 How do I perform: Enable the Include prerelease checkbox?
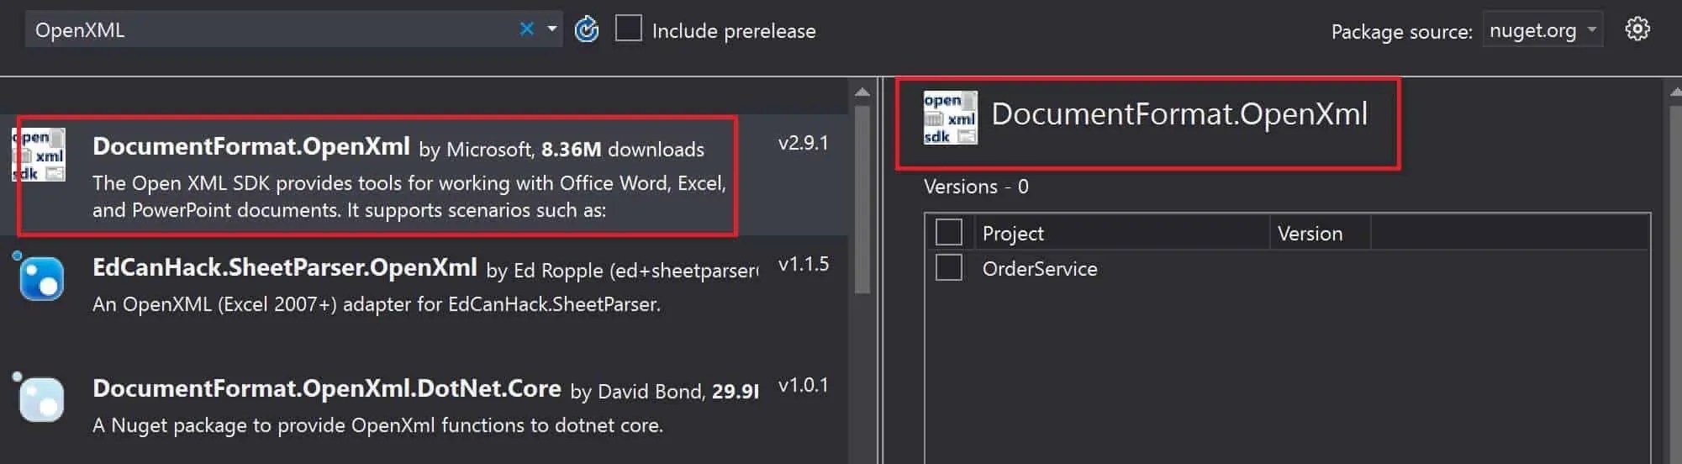click(x=629, y=29)
